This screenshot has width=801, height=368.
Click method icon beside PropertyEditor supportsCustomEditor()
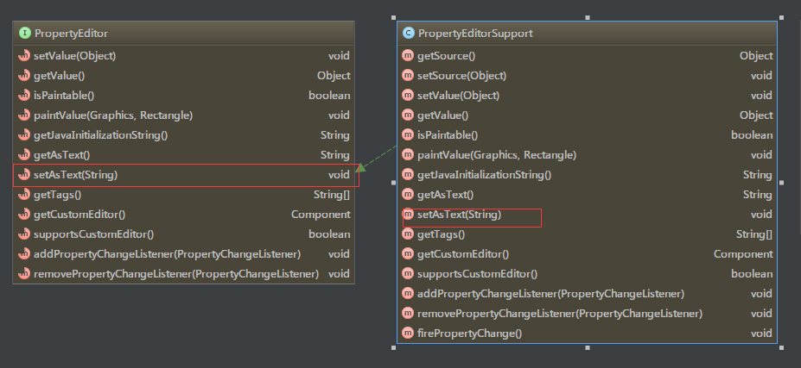pos(24,234)
